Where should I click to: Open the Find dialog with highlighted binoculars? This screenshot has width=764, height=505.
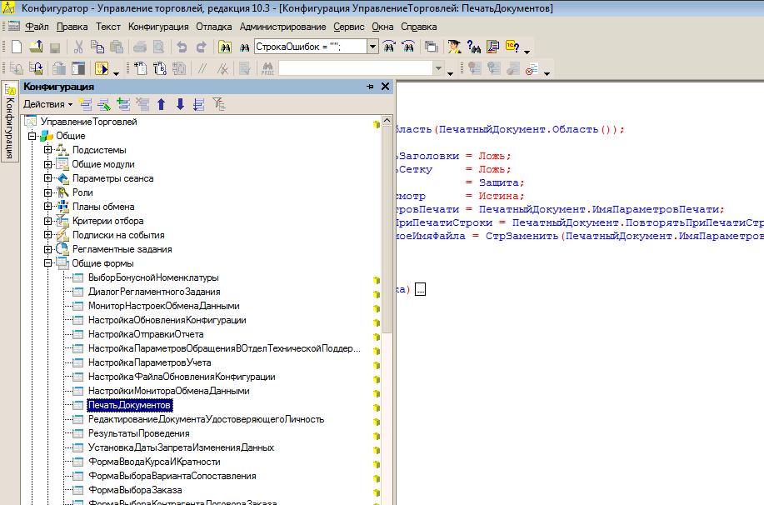pyautogui.click(x=225, y=47)
